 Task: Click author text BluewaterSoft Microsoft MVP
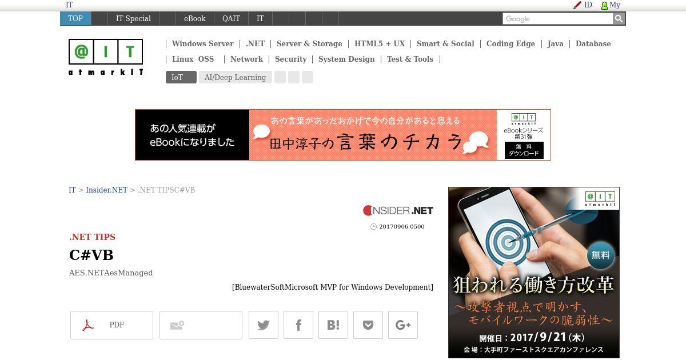coord(333,287)
